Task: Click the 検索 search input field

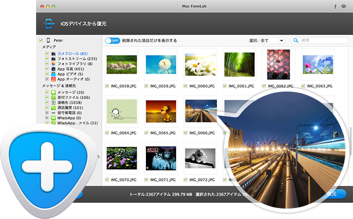Action: tap(320, 41)
